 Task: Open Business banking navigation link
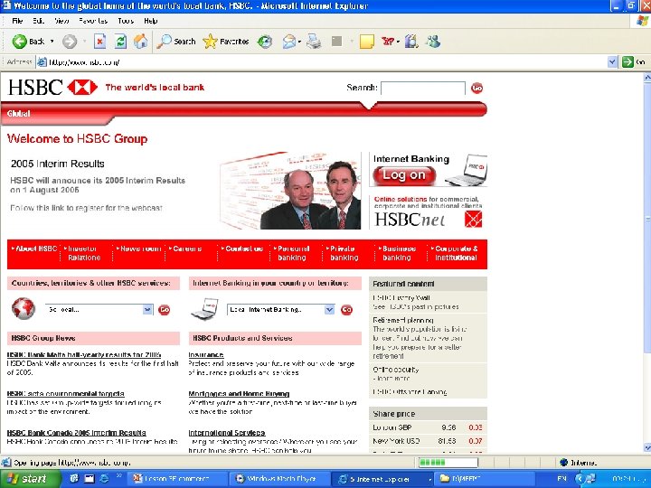point(397,253)
